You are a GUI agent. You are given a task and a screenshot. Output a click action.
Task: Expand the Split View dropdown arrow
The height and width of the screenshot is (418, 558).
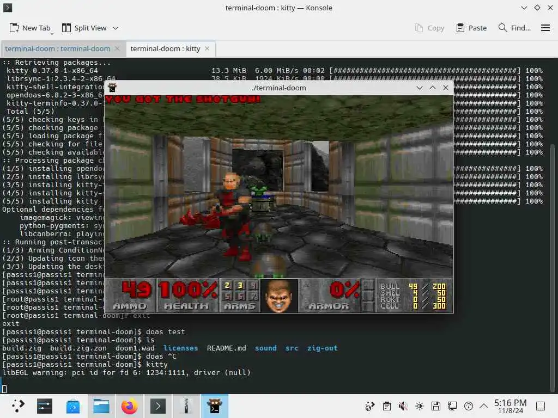coord(116,28)
